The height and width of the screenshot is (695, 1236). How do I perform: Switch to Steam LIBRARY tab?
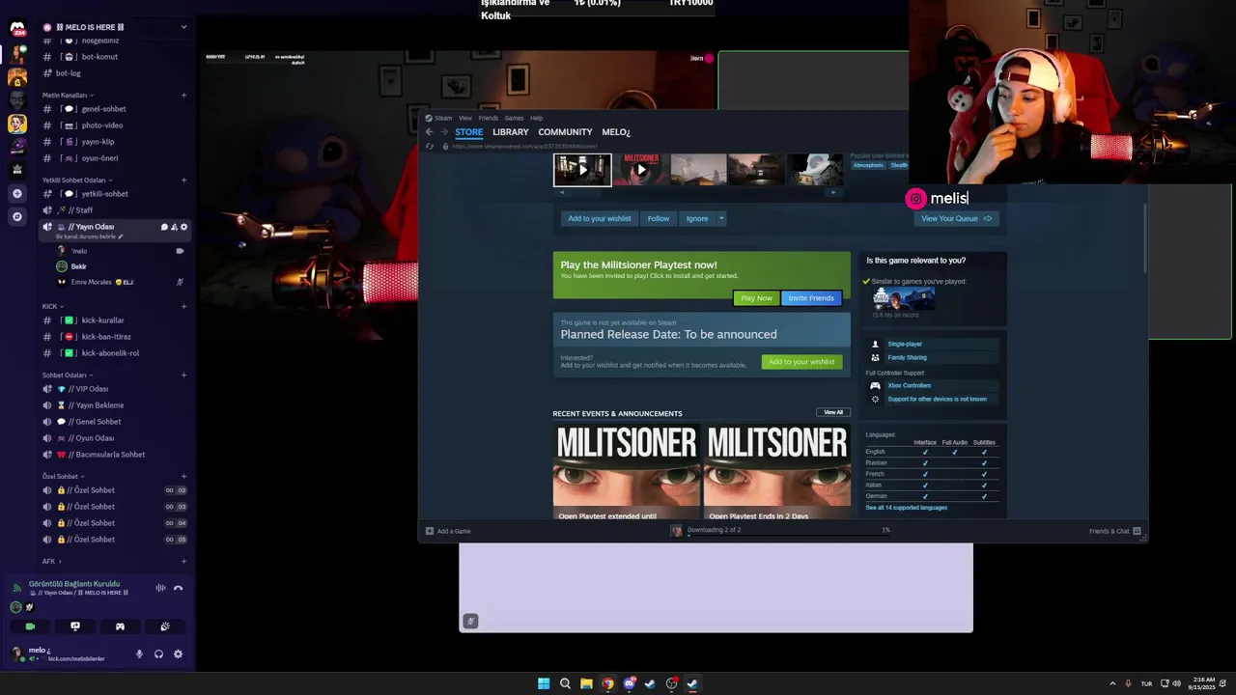511,132
